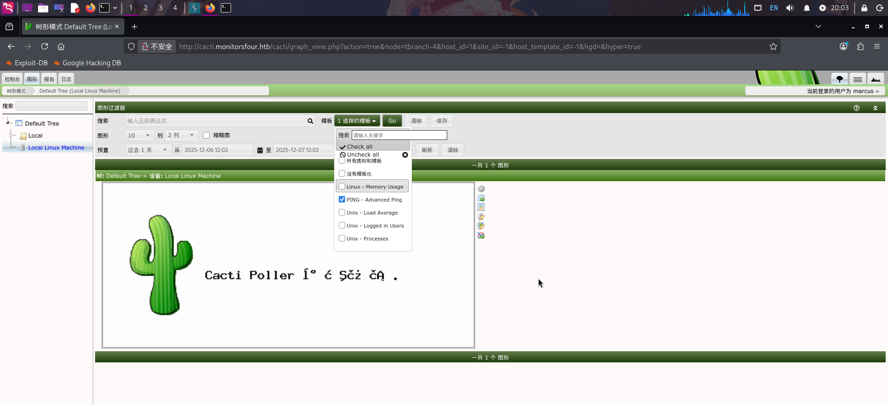
Task: Collapse the graph filter panel
Action: (875, 108)
